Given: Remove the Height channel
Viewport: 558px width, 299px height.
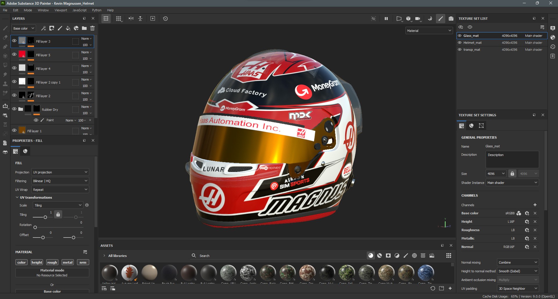Looking at the screenshot, I should click(x=535, y=222).
